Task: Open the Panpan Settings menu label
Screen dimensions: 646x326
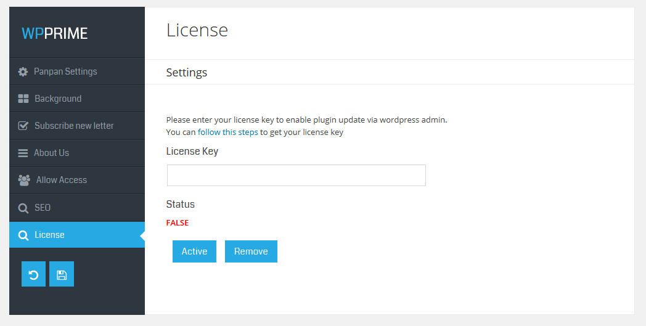Action: click(x=65, y=71)
